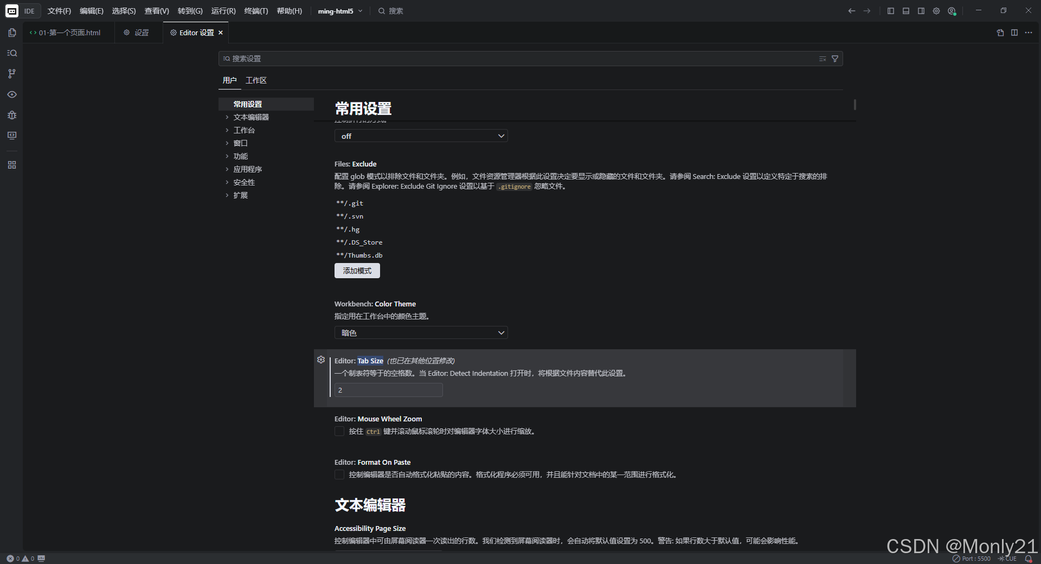1041x564 pixels.
Task: Click the settings list scrollbar thumb
Action: (x=854, y=104)
